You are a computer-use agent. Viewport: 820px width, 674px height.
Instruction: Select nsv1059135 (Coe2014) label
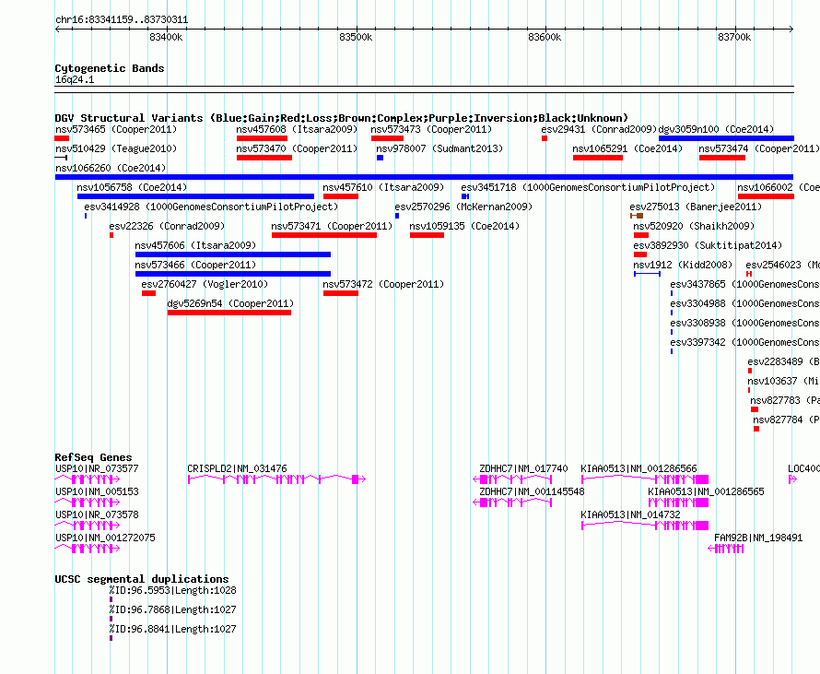[464, 226]
